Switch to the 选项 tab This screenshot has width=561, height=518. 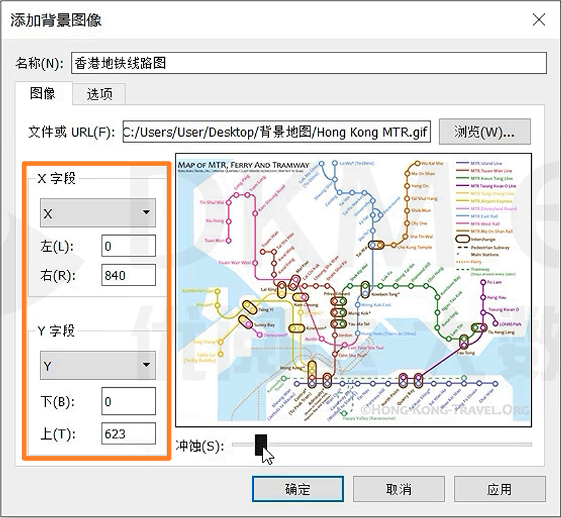[99, 94]
